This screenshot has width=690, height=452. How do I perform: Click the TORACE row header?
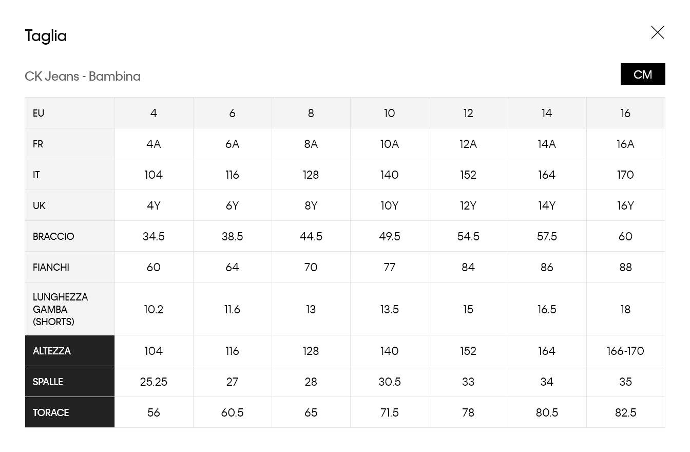[x=51, y=412]
